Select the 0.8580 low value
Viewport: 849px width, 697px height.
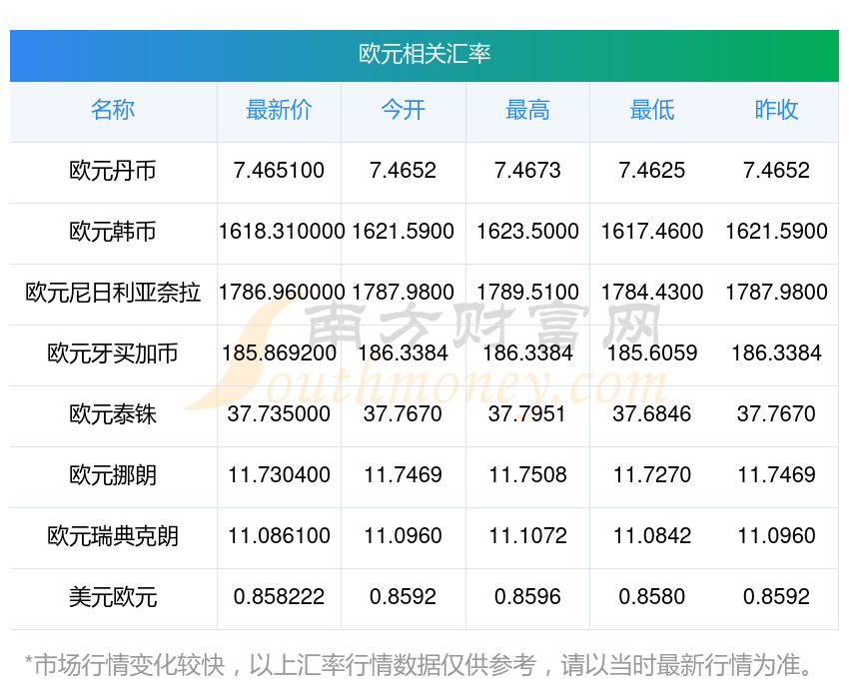coord(652,597)
